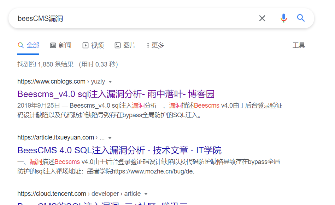Image resolution: width=335 pixels, height=205 pixels.
Task: Open the BeesCMS 4.0 SQL注入漏洞分析 IT学院 result
Action: pos(119,150)
